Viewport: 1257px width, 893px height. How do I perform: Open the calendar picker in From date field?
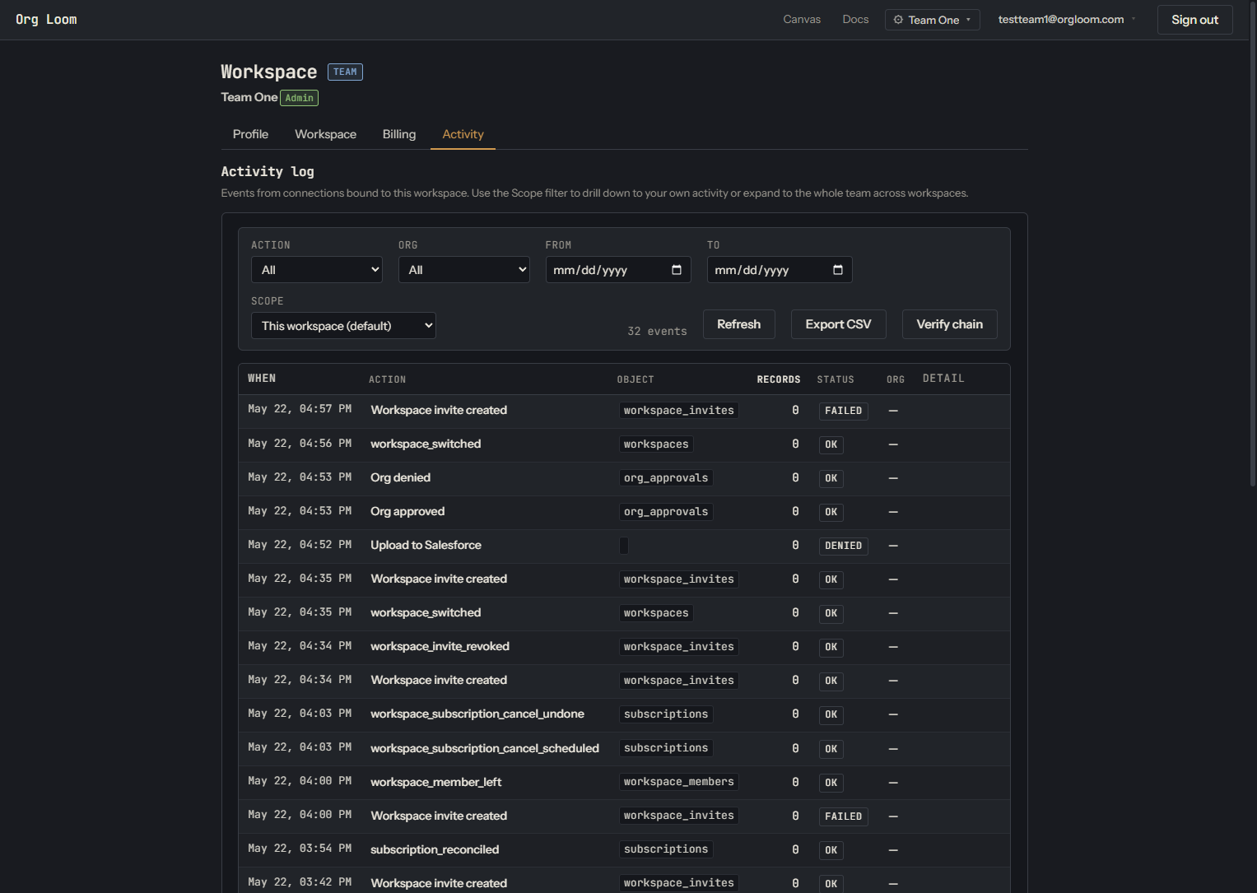(x=677, y=270)
